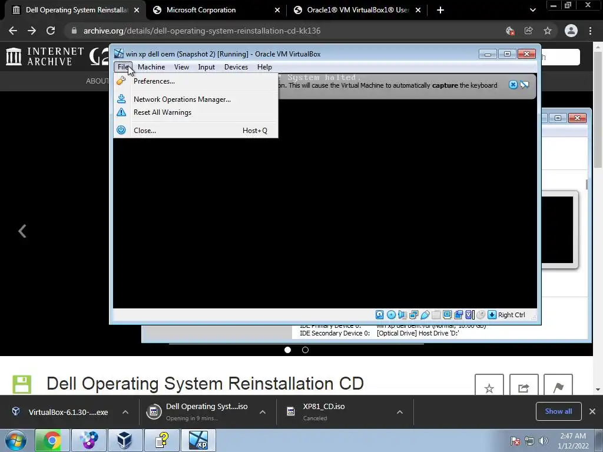Click the Preferences wrench icon

121,81
